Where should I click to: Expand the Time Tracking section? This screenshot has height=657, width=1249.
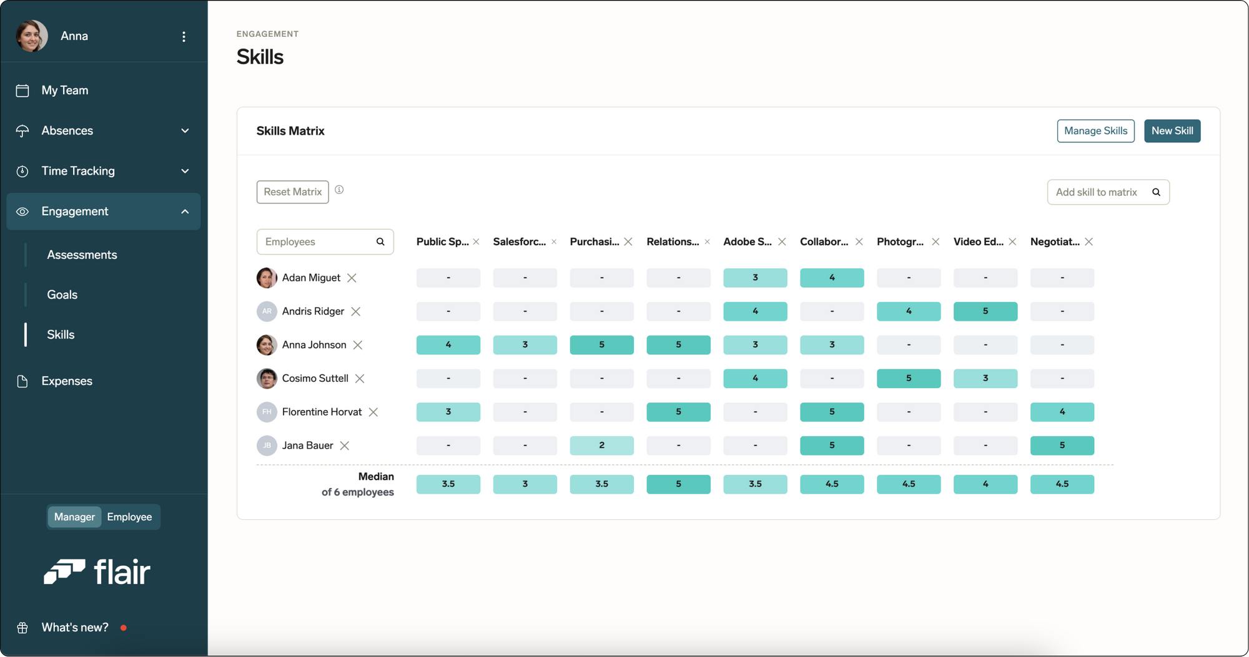[x=185, y=170]
